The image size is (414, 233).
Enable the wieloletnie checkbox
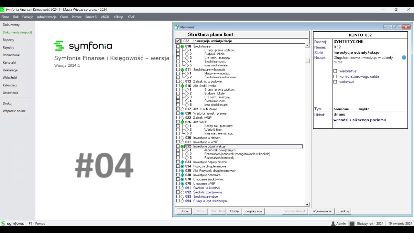coord(335,71)
